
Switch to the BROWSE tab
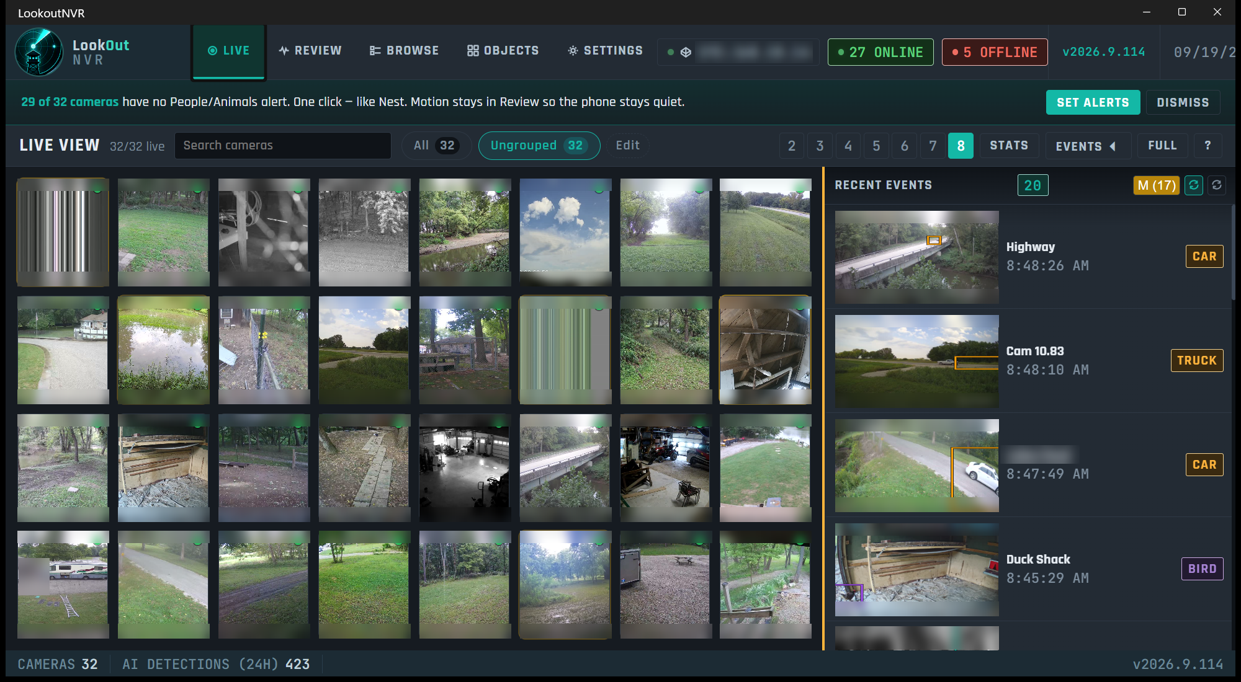[x=405, y=51]
